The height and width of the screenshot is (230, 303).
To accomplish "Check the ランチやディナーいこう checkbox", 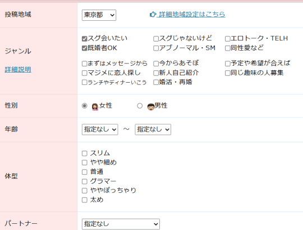I will point(84,82).
